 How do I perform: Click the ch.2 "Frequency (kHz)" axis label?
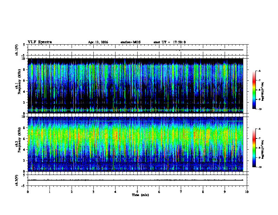19,140
